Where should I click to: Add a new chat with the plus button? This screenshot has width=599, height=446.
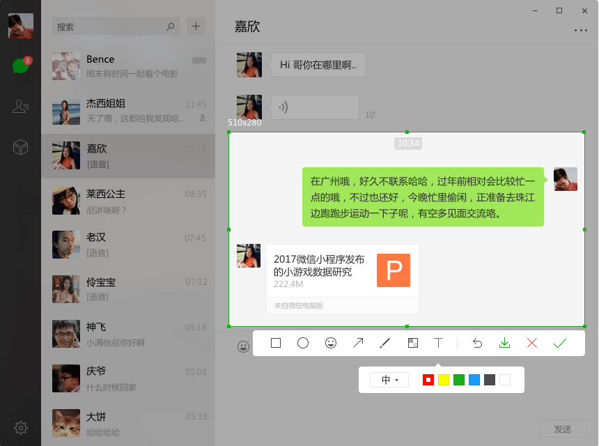pos(196,26)
